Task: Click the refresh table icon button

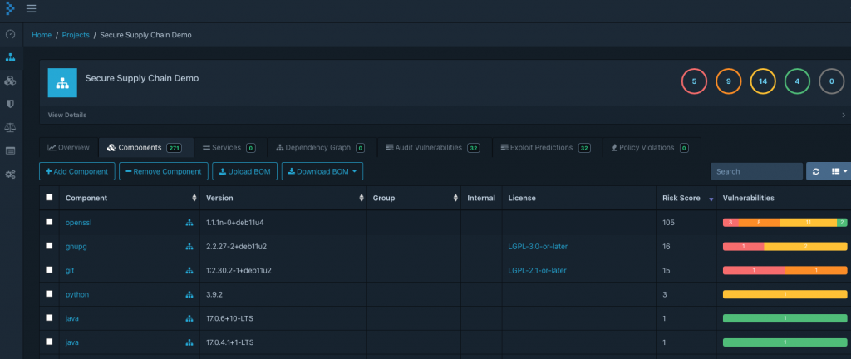Action: [x=816, y=171]
